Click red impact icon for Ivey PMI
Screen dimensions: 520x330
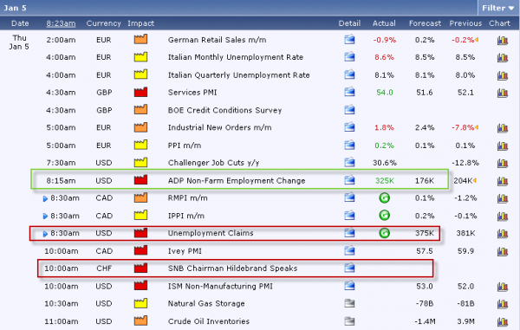[x=140, y=250]
